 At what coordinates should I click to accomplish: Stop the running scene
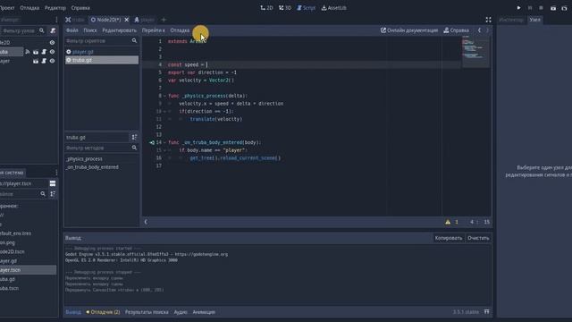541,8
